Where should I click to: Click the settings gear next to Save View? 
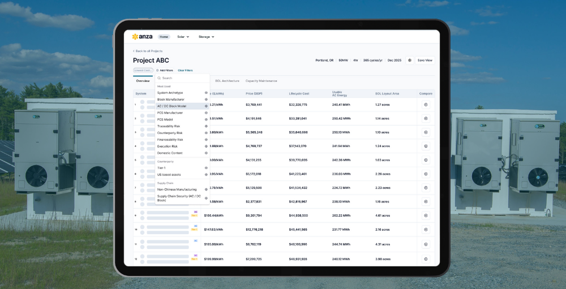[x=409, y=60]
